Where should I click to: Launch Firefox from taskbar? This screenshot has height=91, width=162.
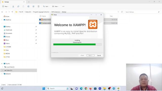[x=91, y=88]
